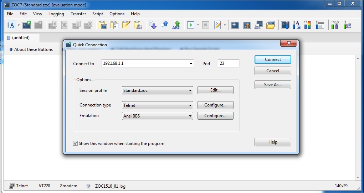Click the screen with star sparkle icon

[x=235, y=25]
